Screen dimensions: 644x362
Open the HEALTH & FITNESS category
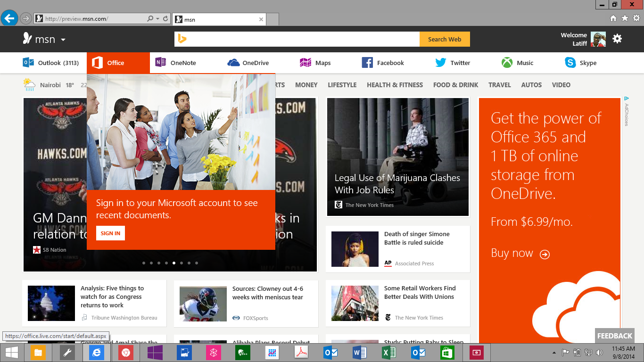click(395, 85)
